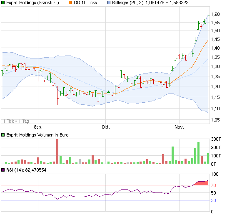Click the Esprit Holdings (Frankfurt) legend label
The height and width of the screenshot is (215, 227).
[x=32, y=3]
